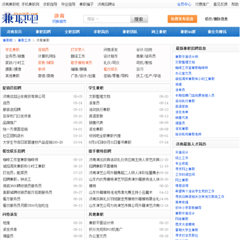Screen dimensions: 240x240
Task: Select the 打字录入 category link
Action: pyautogui.click(x=78, y=50)
